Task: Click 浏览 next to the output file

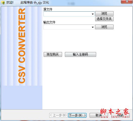Action: pos(104,27)
